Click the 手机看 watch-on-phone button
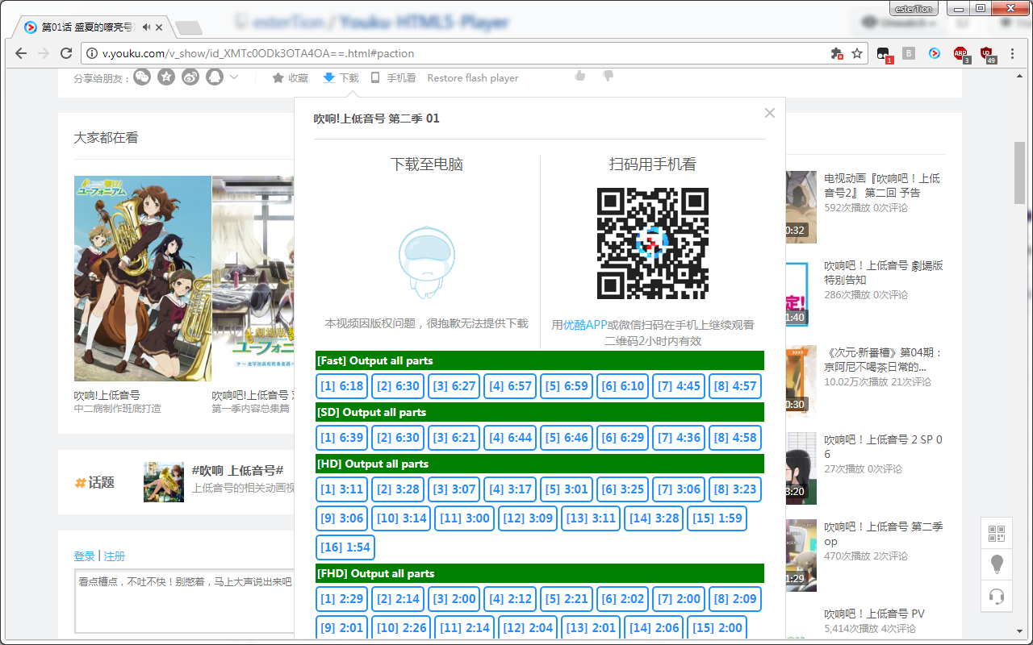 [394, 78]
